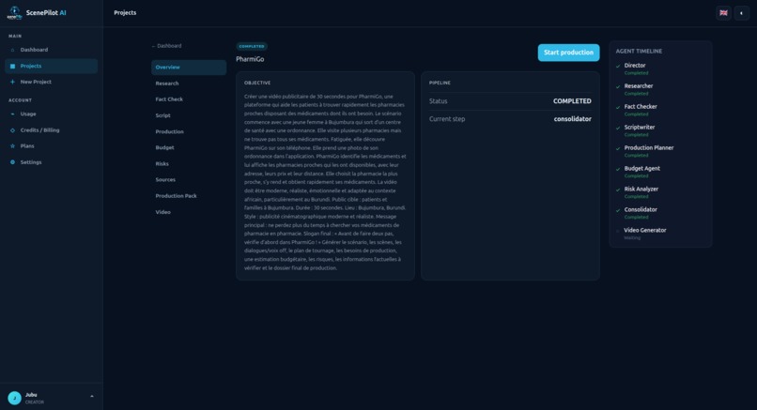757x410 pixels.
Task: Click the UK flag language icon
Action: [723, 13]
